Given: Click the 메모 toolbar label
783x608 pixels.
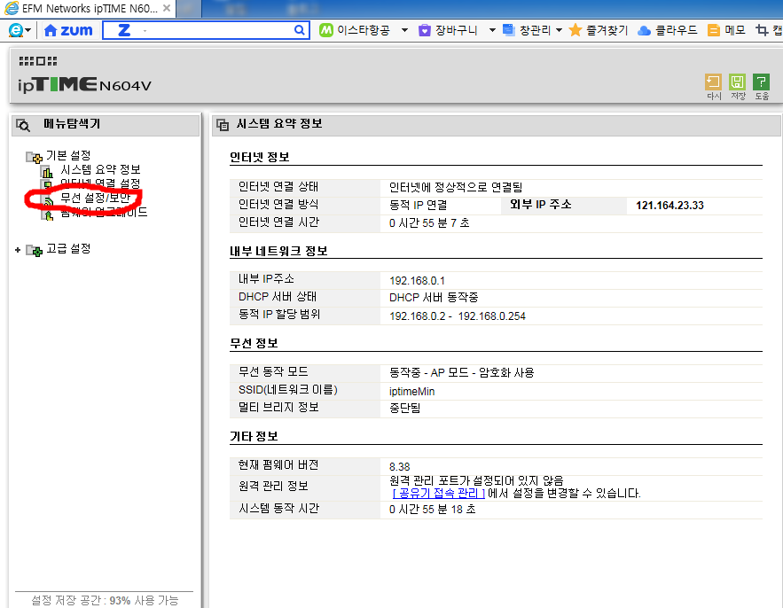Looking at the screenshot, I should [734, 30].
